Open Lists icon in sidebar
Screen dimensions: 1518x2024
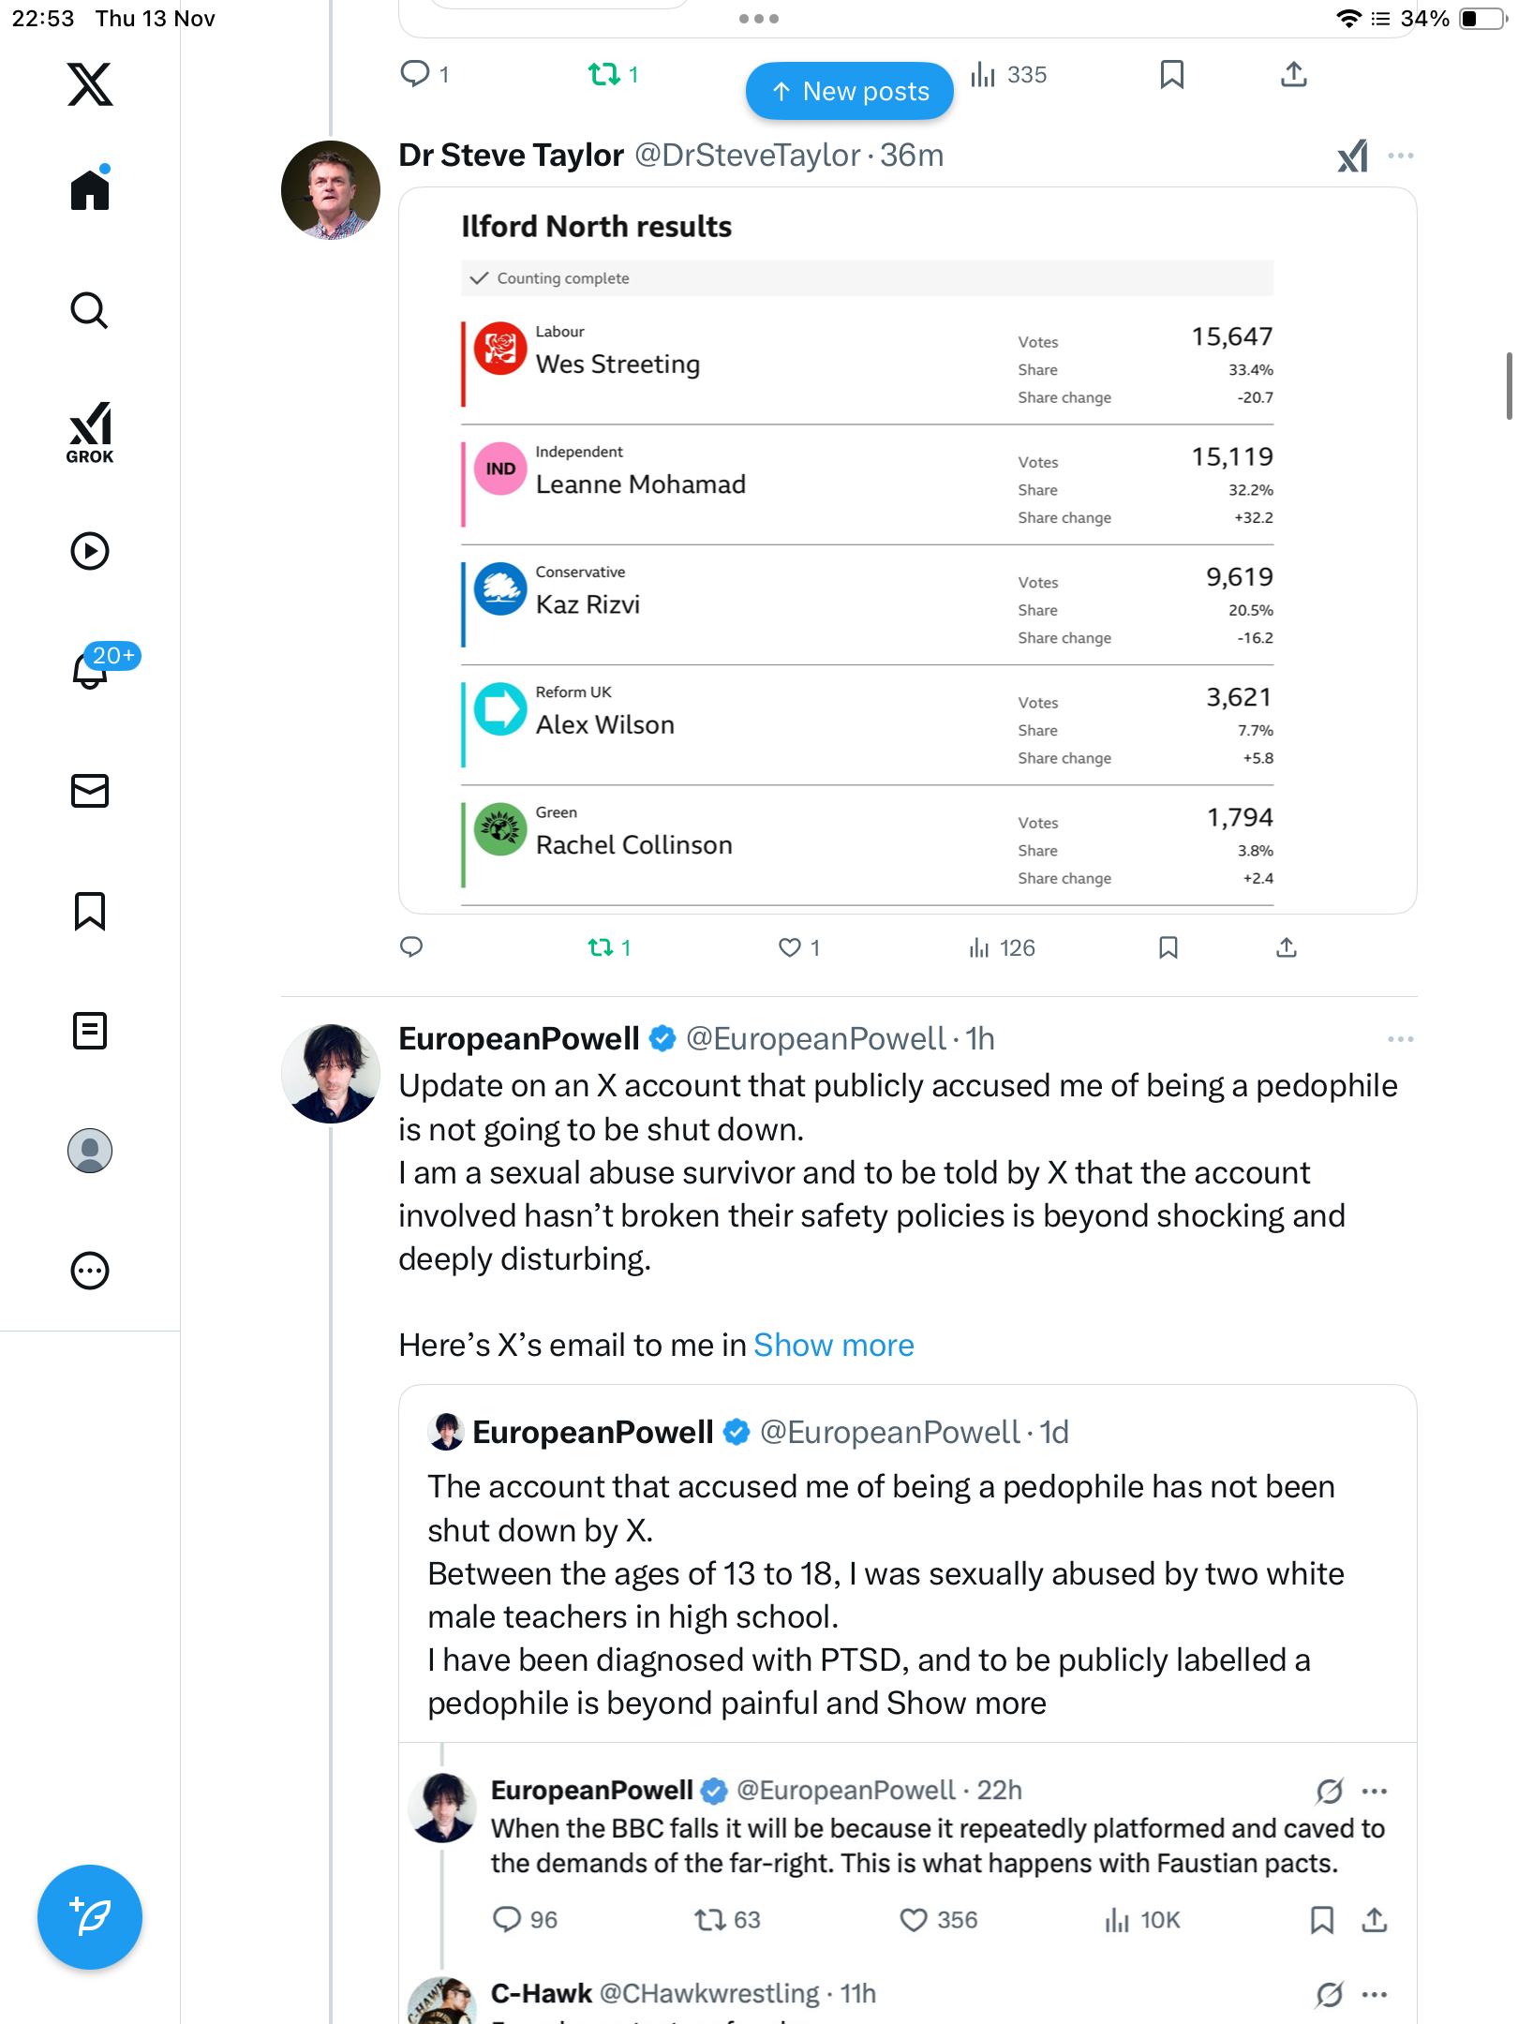90,1031
